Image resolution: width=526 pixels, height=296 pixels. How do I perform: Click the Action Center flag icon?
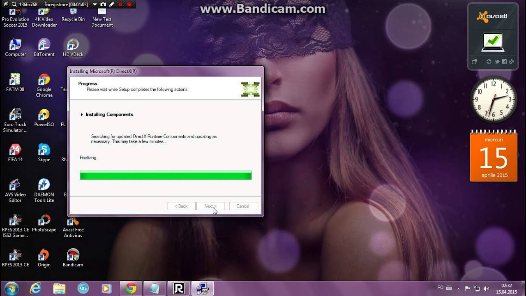[x=468, y=289]
